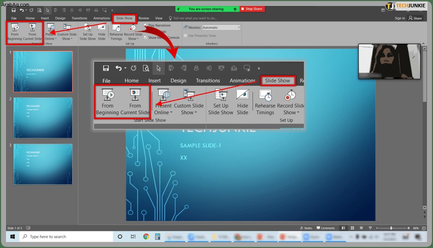
Task: Open Ribbon Display Options icon
Action: (x=383, y=10)
